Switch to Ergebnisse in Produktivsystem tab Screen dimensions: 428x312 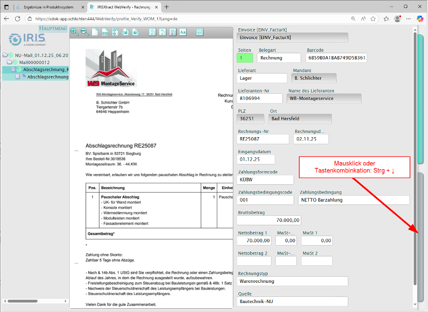pos(48,7)
